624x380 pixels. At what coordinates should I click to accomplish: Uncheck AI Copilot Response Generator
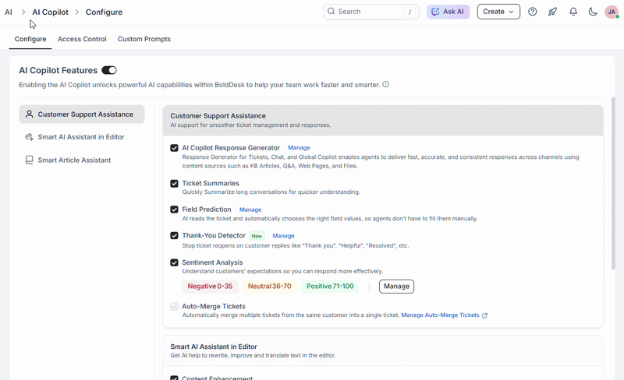point(174,148)
